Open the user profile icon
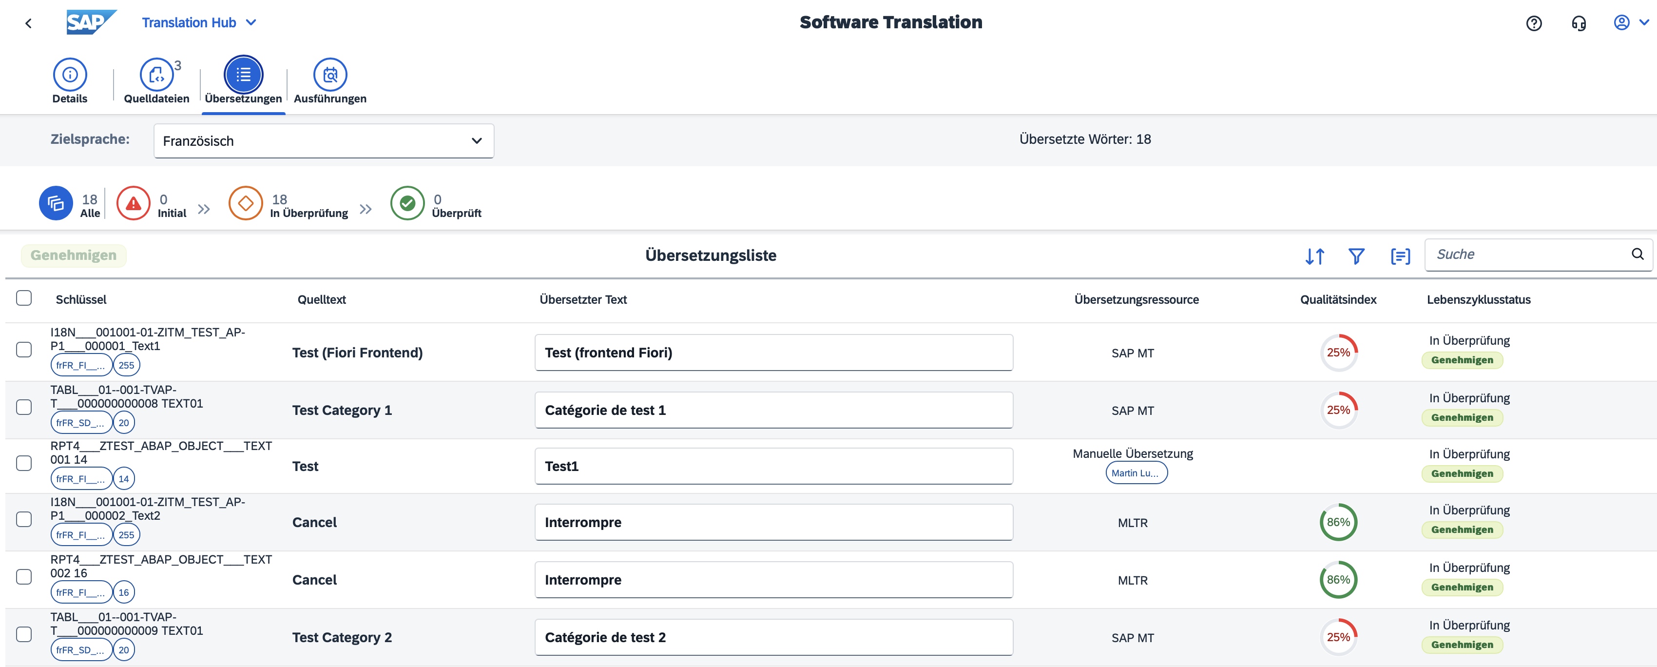Screen dimensions: 1657x667 tap(1621, 22)
